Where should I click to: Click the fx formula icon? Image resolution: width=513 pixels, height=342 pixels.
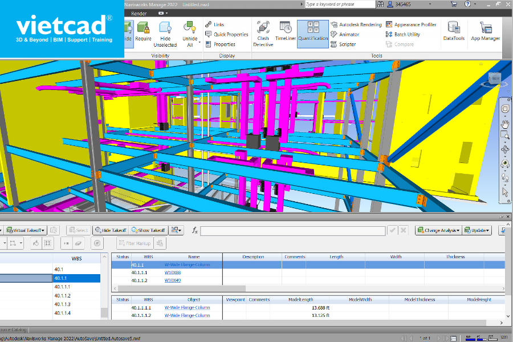point(195,230)
